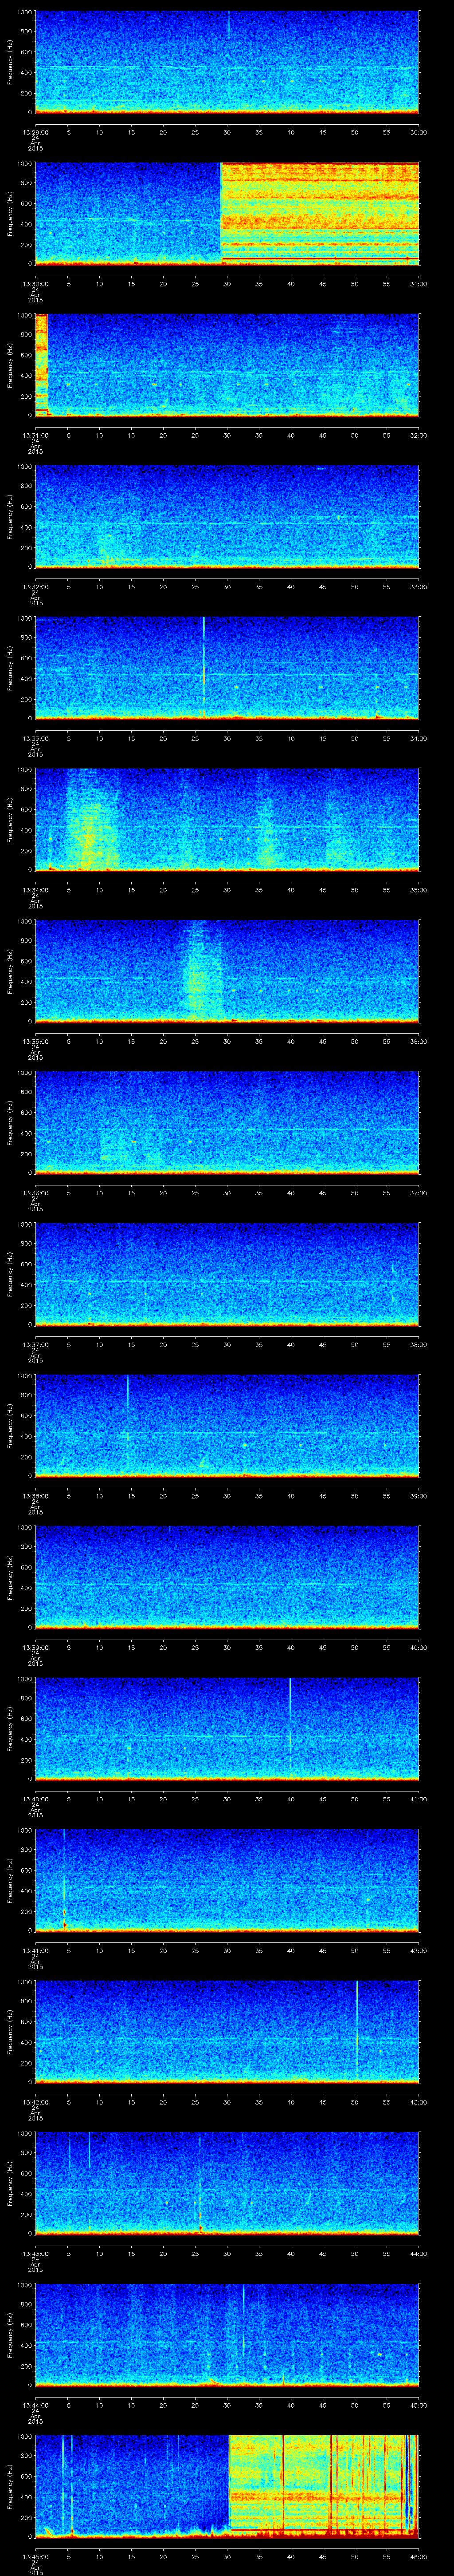Click the 13:45:00 start time label
The image size is (454, 2576).
[35, 2556]
